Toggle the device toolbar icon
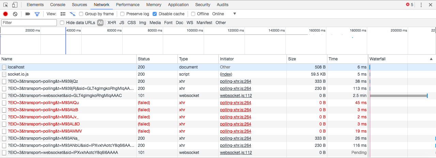The image size is (436, 158). [15, 5]
